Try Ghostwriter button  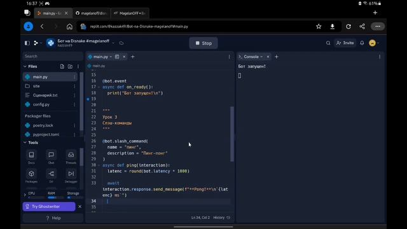[x=49, y=206]
